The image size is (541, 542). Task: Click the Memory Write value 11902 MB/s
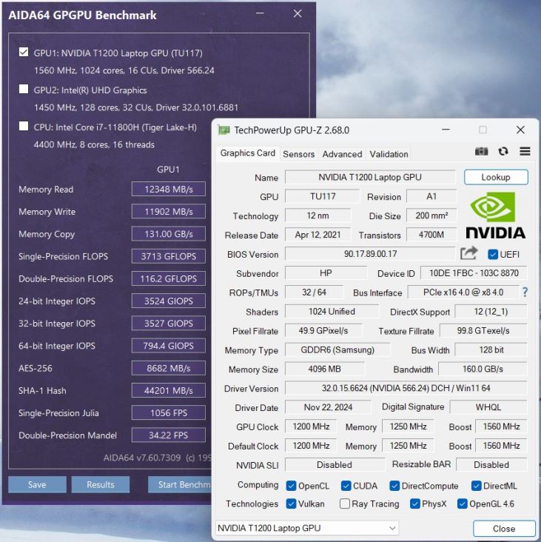click(x=169, y=212)
